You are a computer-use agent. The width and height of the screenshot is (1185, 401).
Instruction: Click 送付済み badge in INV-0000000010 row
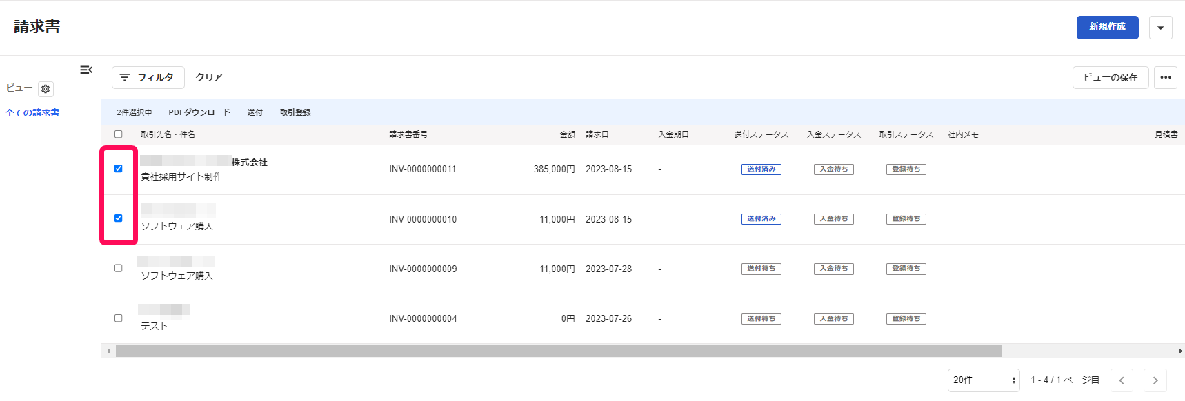pyautogui.click(x=761, y=219)
